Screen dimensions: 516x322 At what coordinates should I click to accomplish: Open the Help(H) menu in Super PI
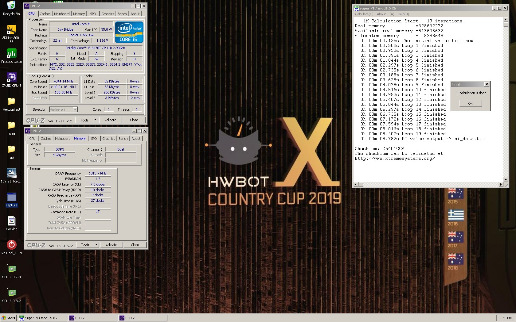(x=403, y=14)
